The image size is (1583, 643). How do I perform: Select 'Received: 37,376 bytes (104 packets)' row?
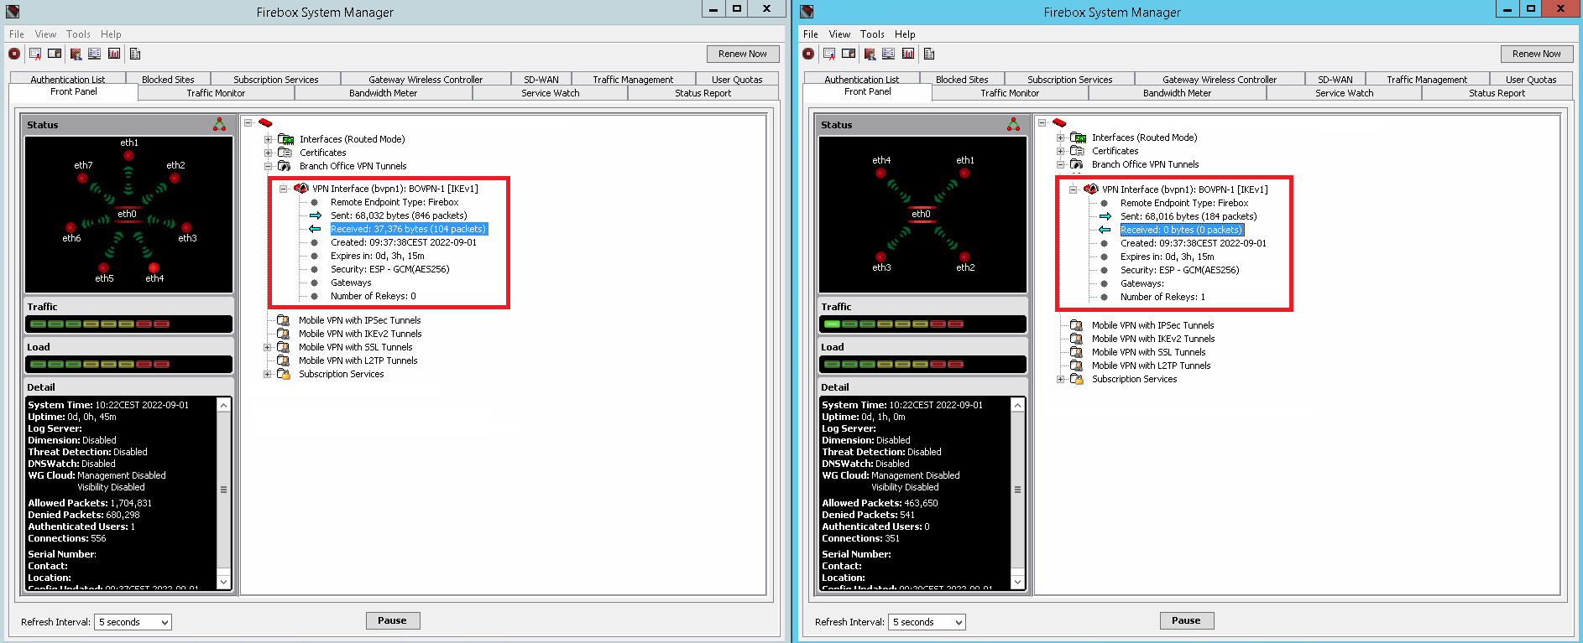[408, 229]
